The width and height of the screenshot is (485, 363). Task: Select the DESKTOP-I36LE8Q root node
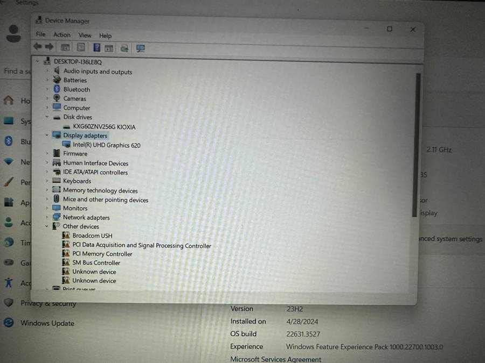pyautogui.click(x=78, y=62)
